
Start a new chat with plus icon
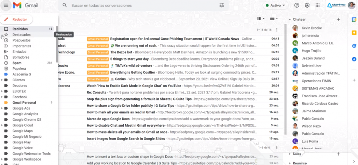[338, 20]
